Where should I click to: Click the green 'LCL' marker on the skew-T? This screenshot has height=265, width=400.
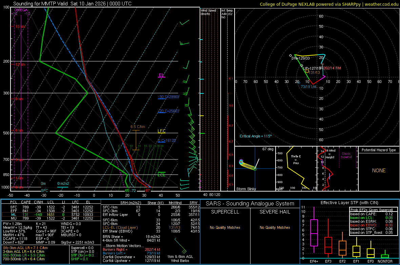[x=161, y=175]
